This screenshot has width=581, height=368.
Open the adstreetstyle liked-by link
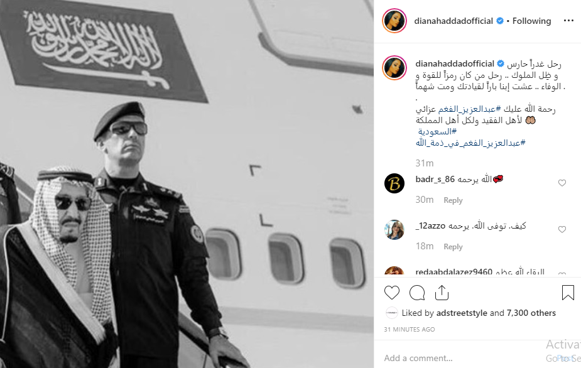click(462, 313)
